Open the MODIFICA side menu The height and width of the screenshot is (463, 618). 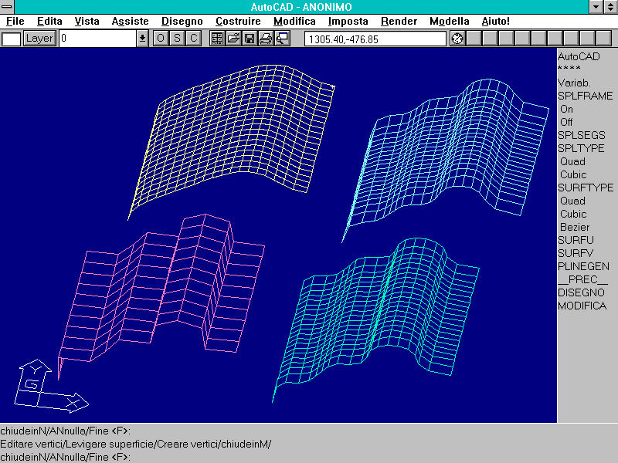tap(582, 306)
